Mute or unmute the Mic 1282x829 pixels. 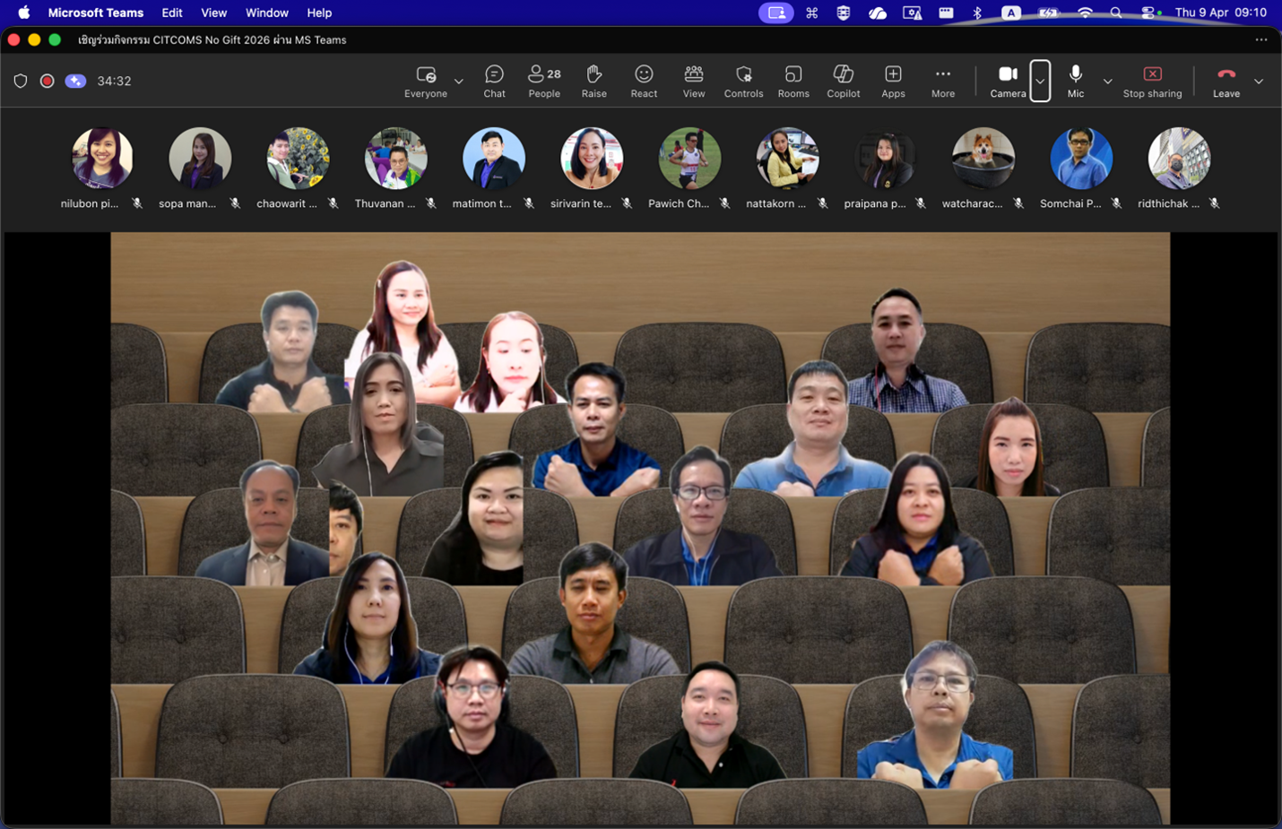pos(1076,81)
